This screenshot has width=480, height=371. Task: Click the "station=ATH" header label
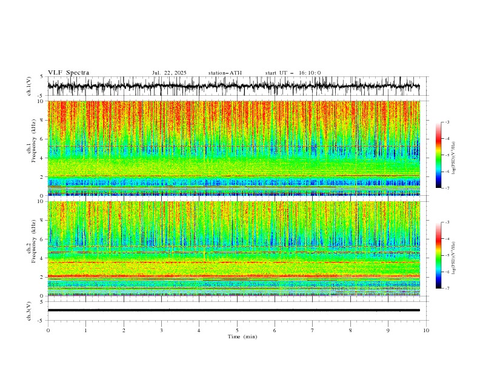[225, 73]
